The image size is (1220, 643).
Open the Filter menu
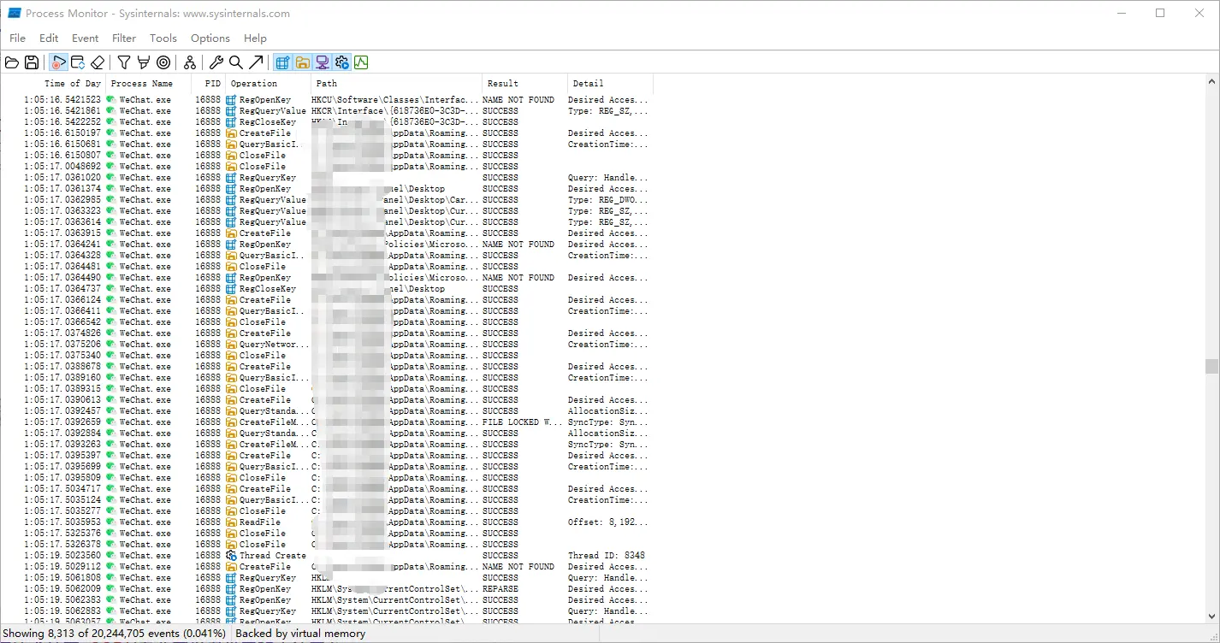124,38
